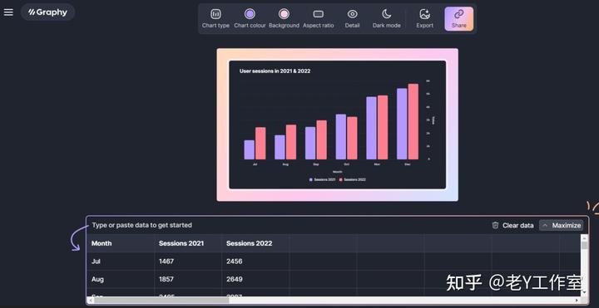Select the Sessions 2021 header cell

click(x=188, y=243)
